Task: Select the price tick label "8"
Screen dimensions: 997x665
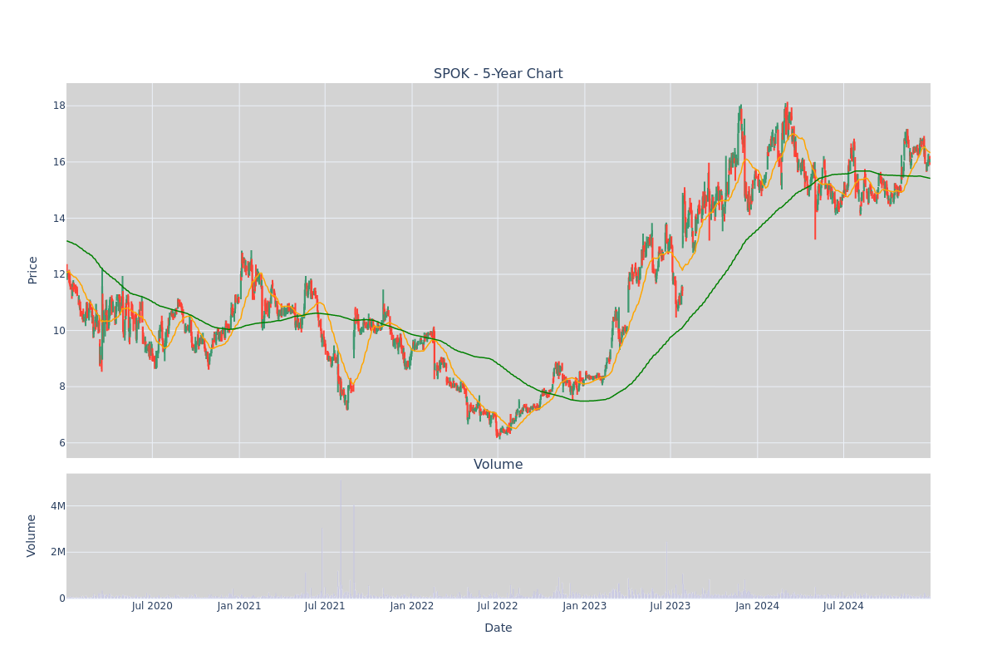Action: 62,387
